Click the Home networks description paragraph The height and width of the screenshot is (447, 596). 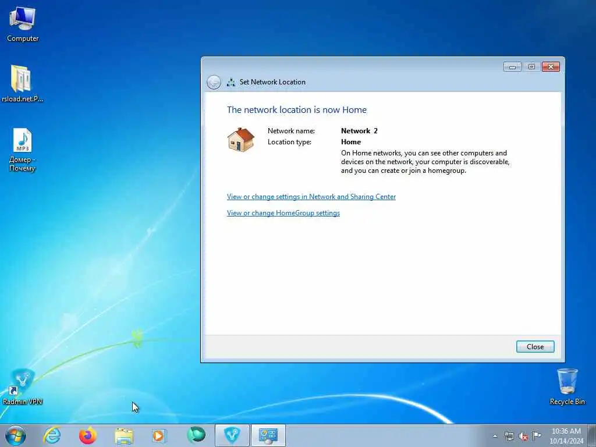coord(425,162)
